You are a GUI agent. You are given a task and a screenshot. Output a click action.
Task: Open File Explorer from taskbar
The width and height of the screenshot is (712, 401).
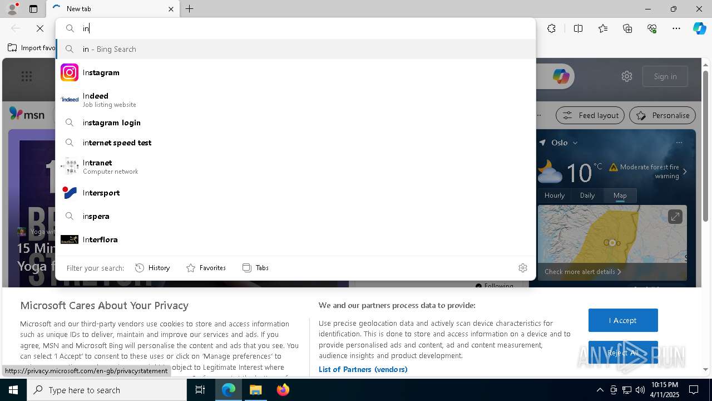pos(256,390)
